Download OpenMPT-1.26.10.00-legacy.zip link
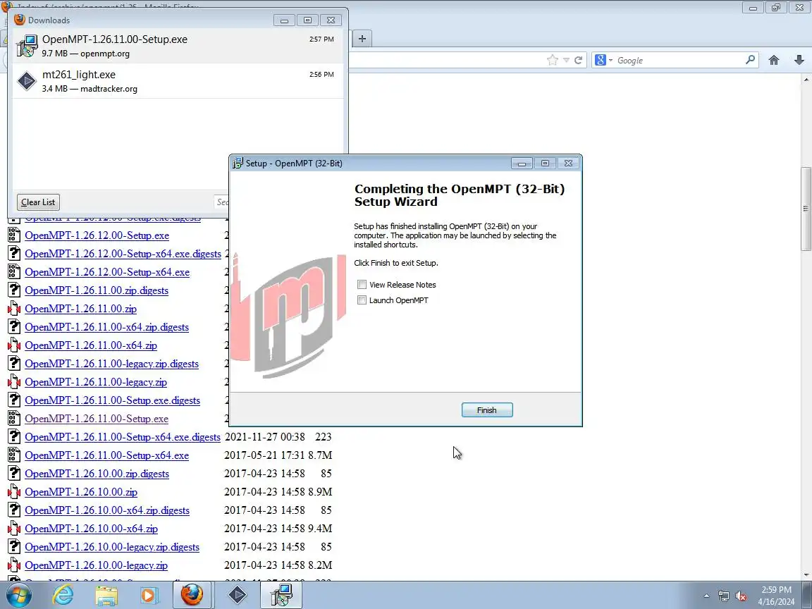812x609 pixels. pos(97,565)
